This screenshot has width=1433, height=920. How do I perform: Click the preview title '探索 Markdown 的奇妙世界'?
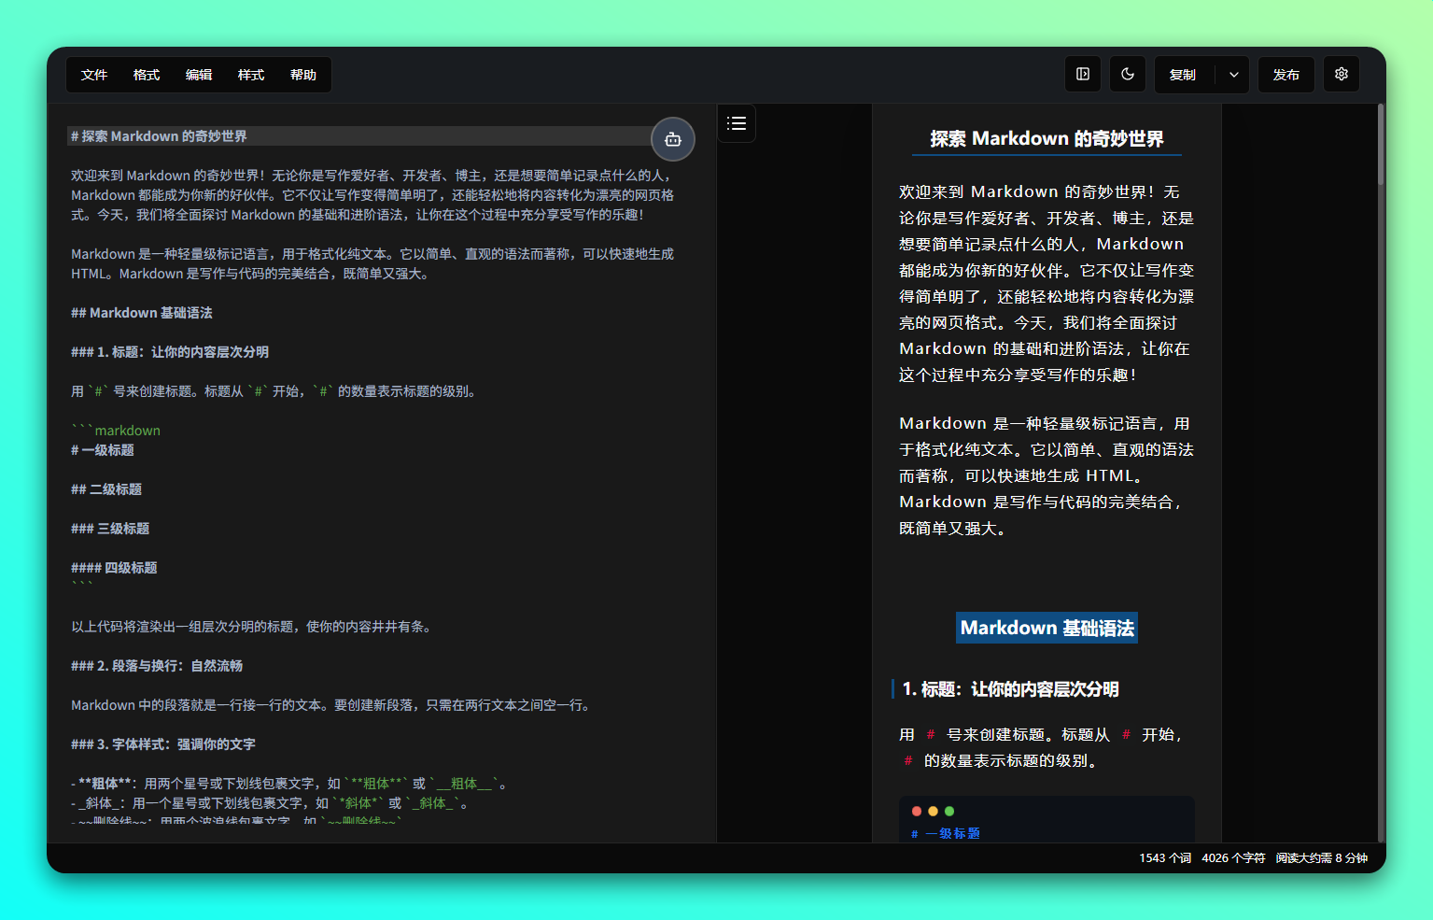click(x=1047, y=139)
